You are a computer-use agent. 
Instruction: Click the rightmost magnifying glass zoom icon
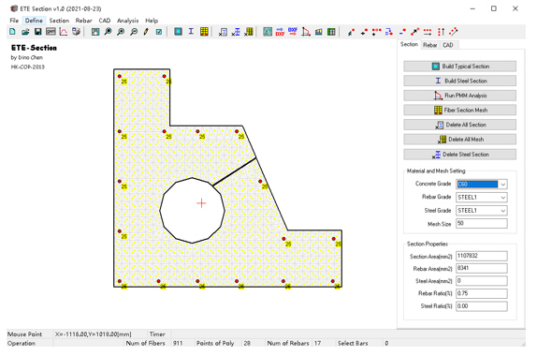coord(134,32)
